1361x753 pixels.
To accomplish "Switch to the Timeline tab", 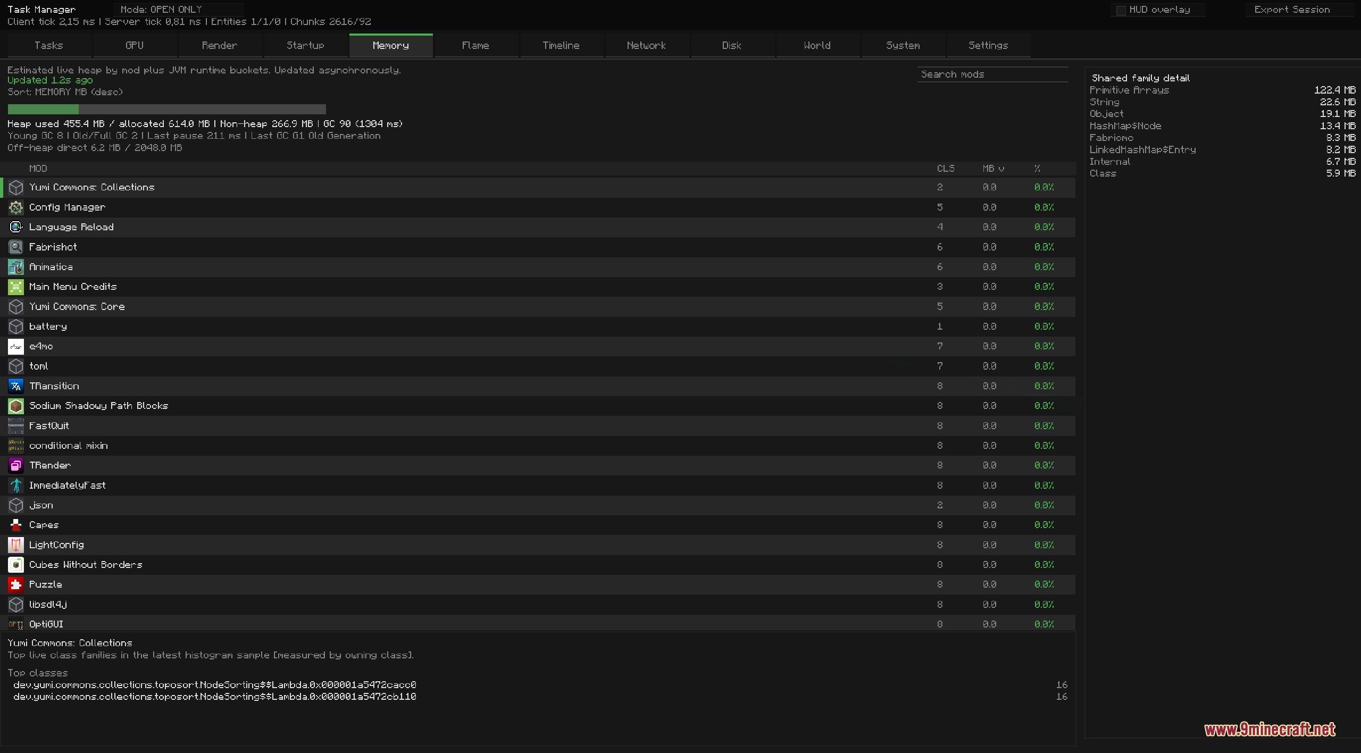I will click(x=561, y=45).
